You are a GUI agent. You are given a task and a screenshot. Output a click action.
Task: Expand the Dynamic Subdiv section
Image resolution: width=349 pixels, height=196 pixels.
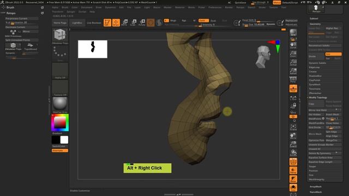(317, 63)
